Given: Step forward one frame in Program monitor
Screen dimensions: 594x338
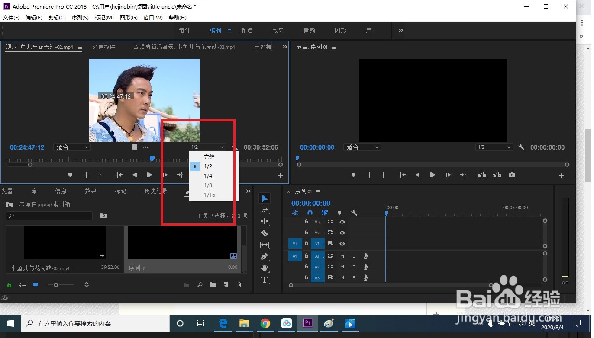Looking at the screenshot, I should click(448, 175).
